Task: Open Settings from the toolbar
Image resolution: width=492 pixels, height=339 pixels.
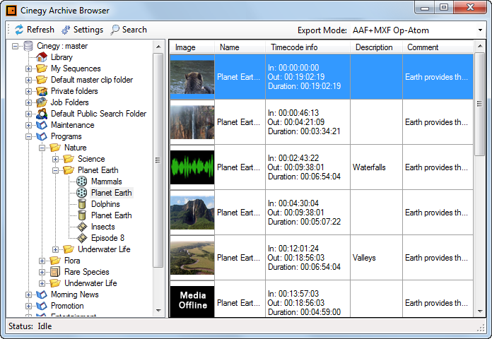Action: [x=82, y=30]
